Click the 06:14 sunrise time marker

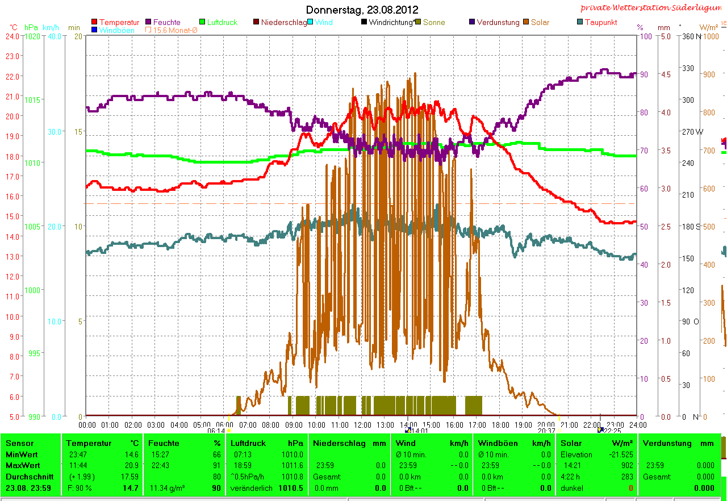[216, 431]
